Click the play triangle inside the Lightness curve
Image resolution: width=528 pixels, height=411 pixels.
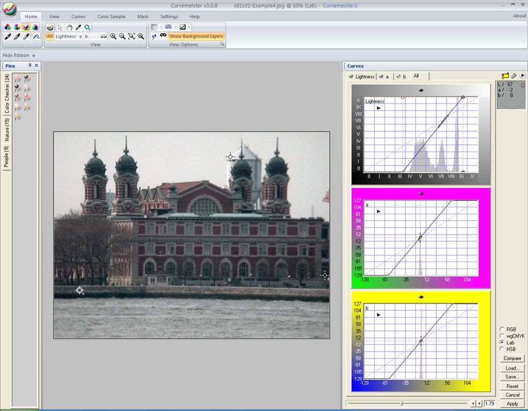click(378, 108)
